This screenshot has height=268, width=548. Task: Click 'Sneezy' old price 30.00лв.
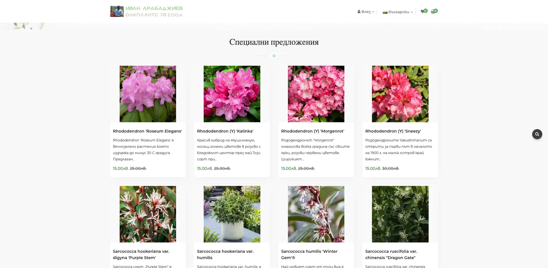(391, 168)
